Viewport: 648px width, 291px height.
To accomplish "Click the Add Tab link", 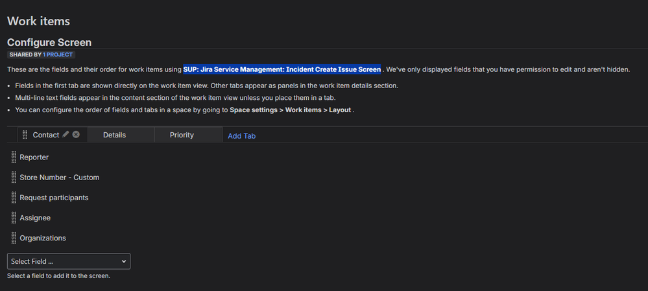I will pyautogui.click(x=242, y=136).
